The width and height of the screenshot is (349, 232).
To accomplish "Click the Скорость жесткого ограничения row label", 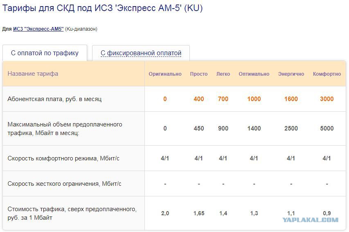I will [x=64, y=184].
